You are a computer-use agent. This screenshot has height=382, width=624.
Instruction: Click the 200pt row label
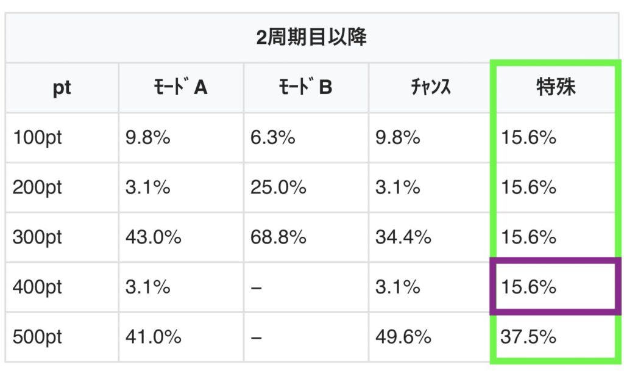[37, 187]
